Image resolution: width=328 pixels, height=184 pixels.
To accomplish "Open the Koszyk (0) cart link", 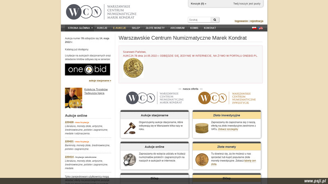I will (198, 4).
